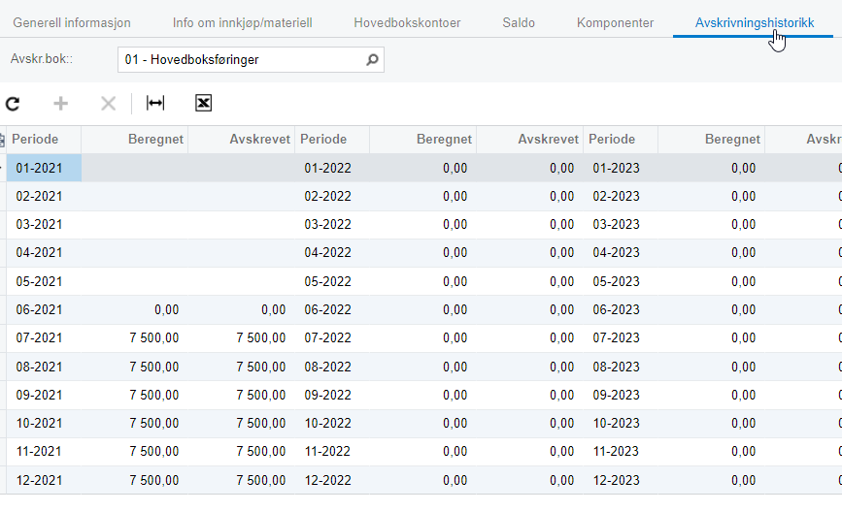This screenshot has width=842, height=512.
Task: Select period cell 08-2021
Action: tap(44, 367)
